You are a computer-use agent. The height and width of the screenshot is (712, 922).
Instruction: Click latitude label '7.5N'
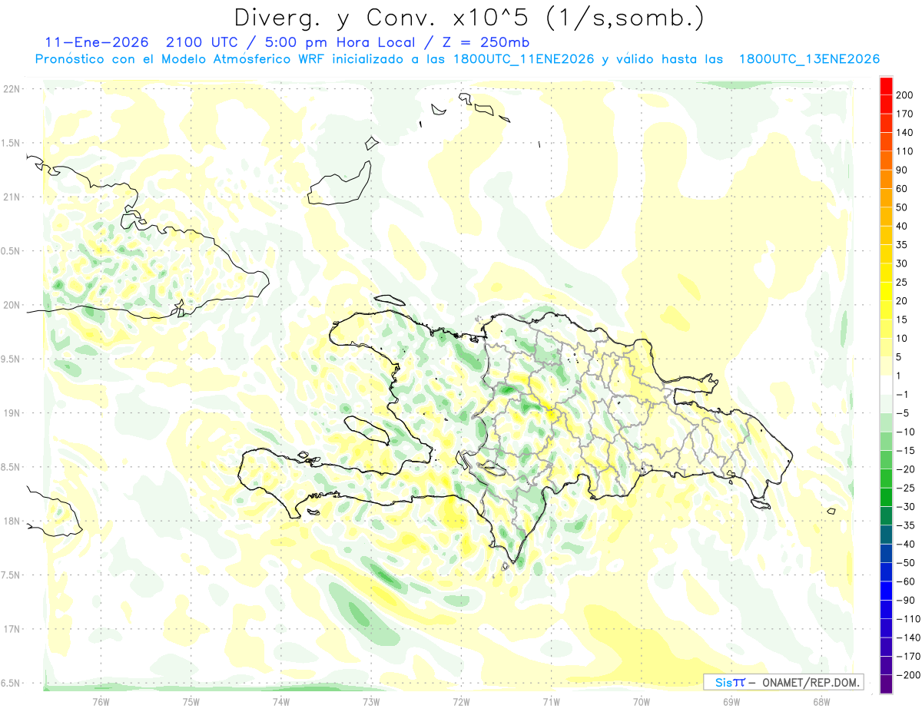pos(11,575)
